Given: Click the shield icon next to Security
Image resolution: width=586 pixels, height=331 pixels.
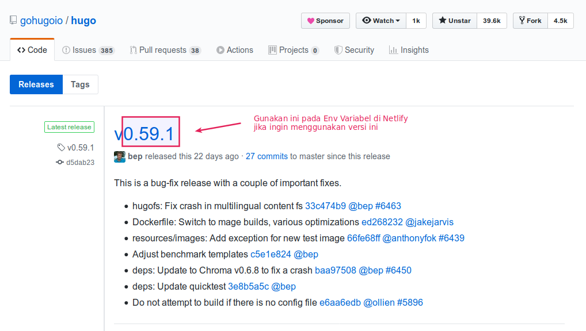Looking at the screenshot, I should pyautogui.click(x=339, y=50).
